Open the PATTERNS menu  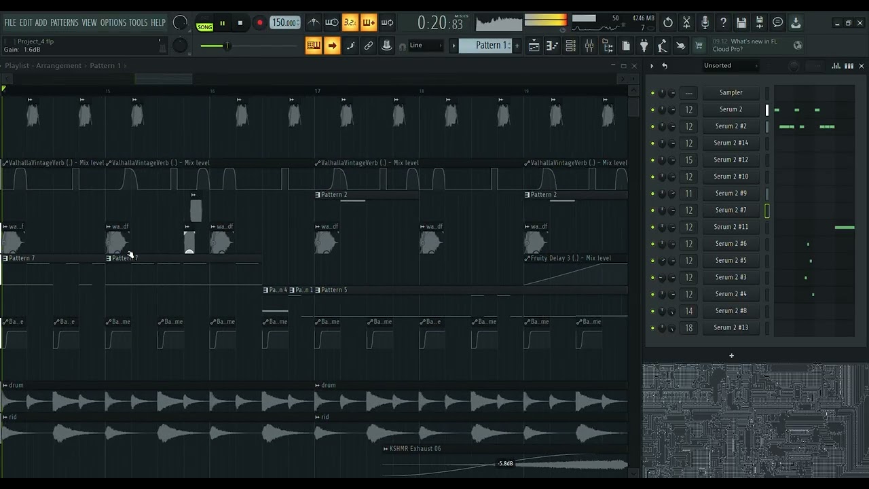(64, 22)
